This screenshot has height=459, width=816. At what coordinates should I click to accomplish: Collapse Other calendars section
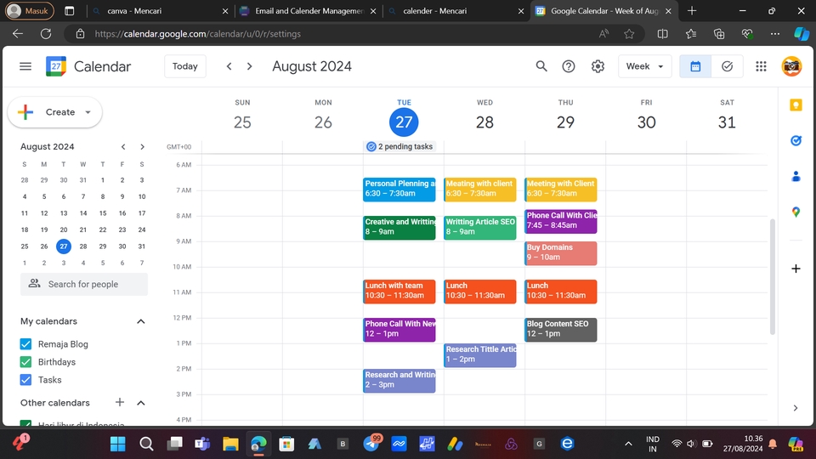click(x=140, y=403)
